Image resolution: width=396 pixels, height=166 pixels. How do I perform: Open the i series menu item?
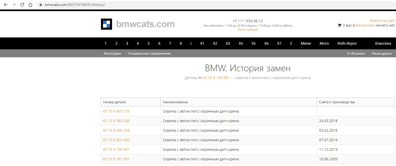tap(191, 43)
